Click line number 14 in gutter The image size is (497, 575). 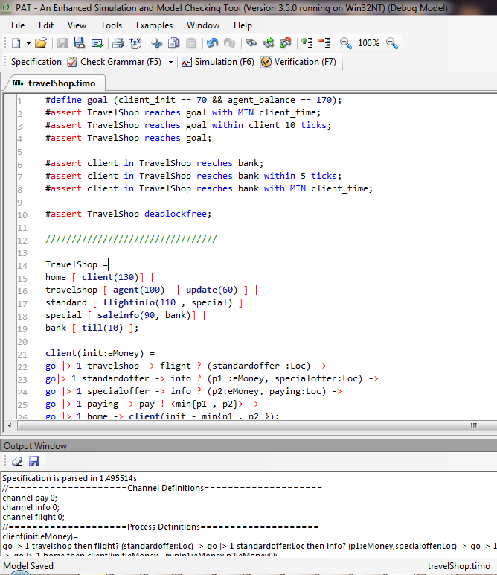click(x=22, y=265)
